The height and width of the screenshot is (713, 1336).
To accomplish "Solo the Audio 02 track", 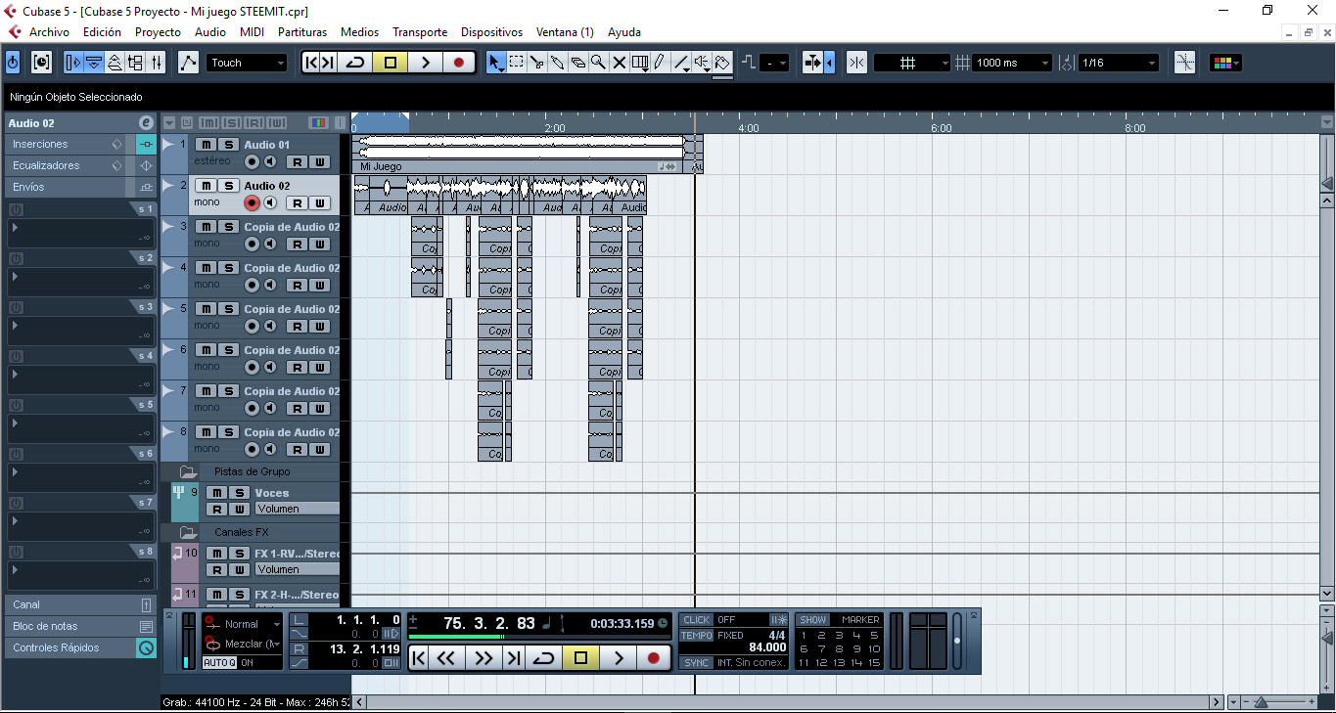I will (x=227, y=186).
